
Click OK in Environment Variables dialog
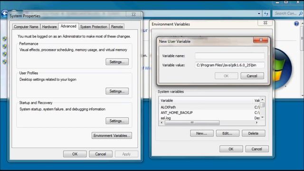click(231, 149)
